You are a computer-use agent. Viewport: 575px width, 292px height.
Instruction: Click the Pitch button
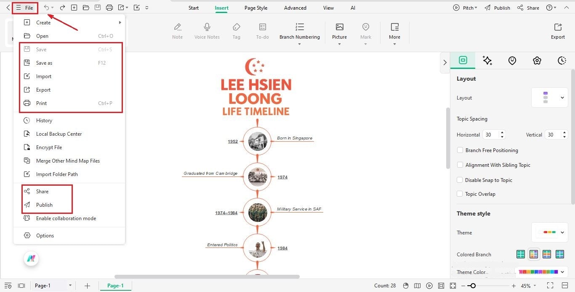click(465, 8)
